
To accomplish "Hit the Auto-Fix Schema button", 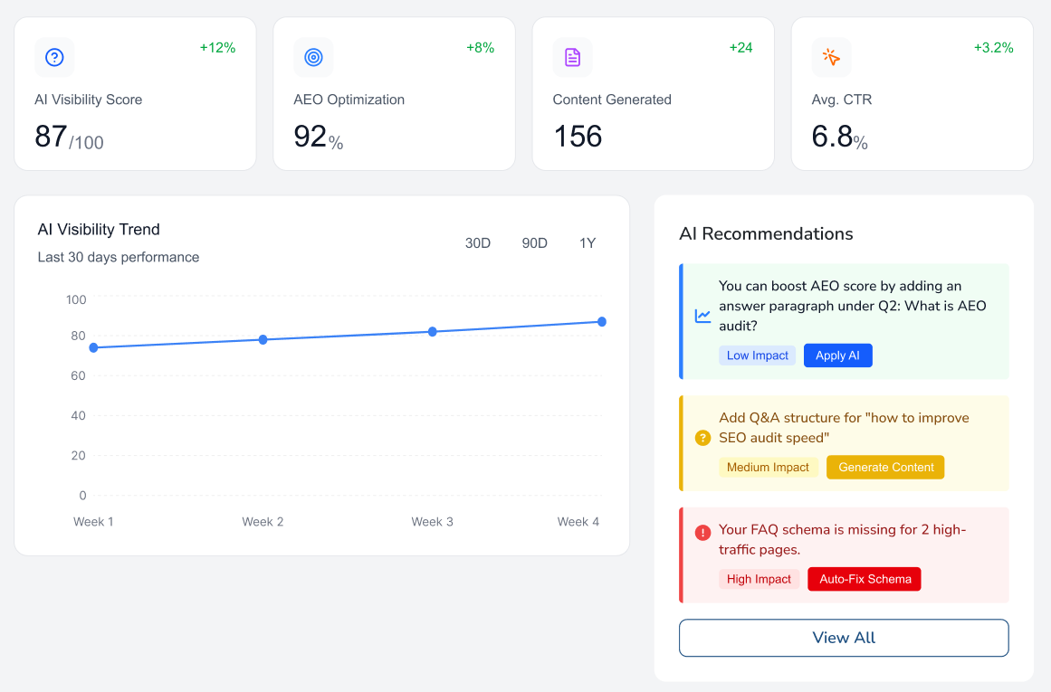I will (x=865, y=579).
